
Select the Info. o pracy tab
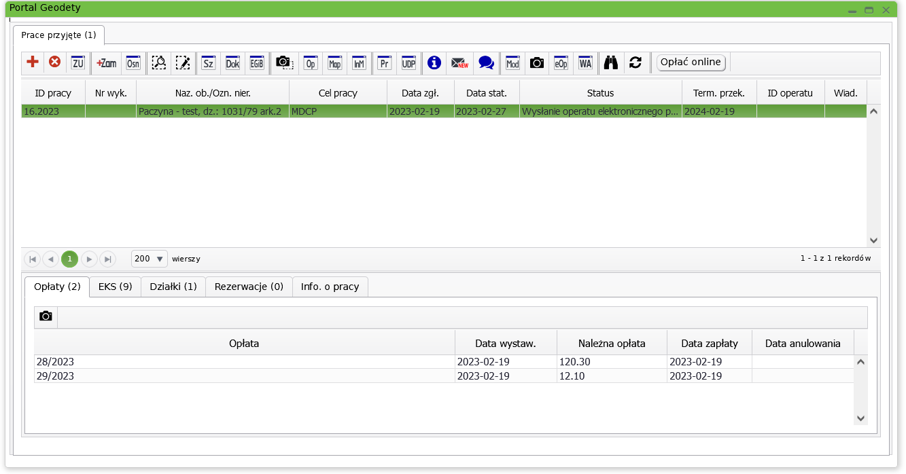(x=330, y=287)
